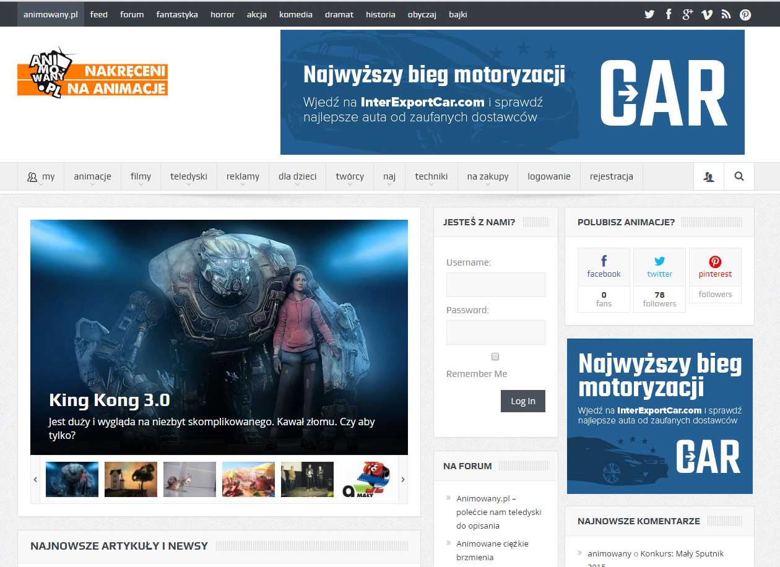Select the Mały Sputnik carousel thumbnail
Viewport: 780px width, 567px height.
(366, 479)
